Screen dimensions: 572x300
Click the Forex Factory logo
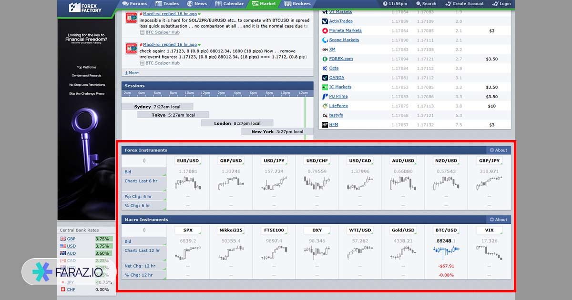85,7
